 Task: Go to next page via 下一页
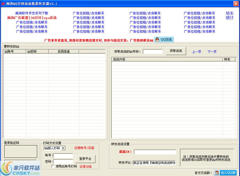(x=212, y=52)
